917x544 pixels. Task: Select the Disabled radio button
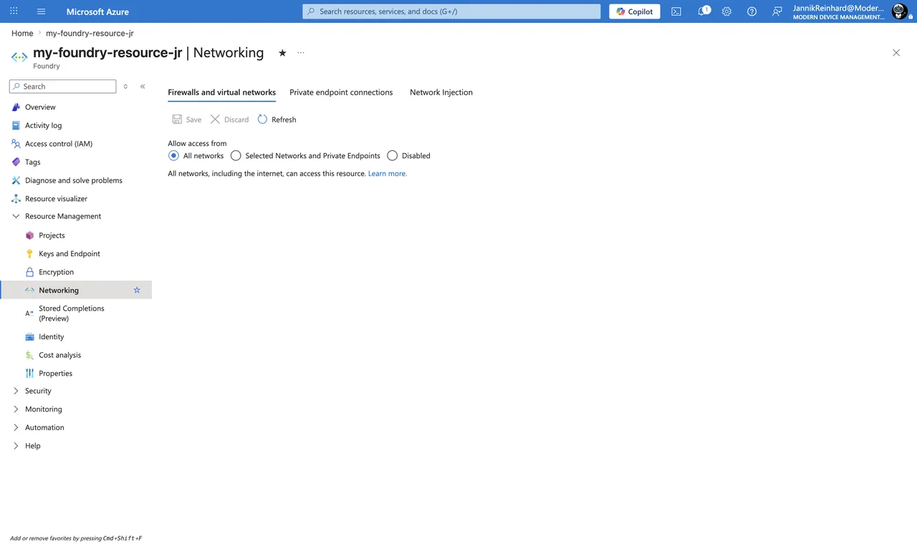point(392,155)
